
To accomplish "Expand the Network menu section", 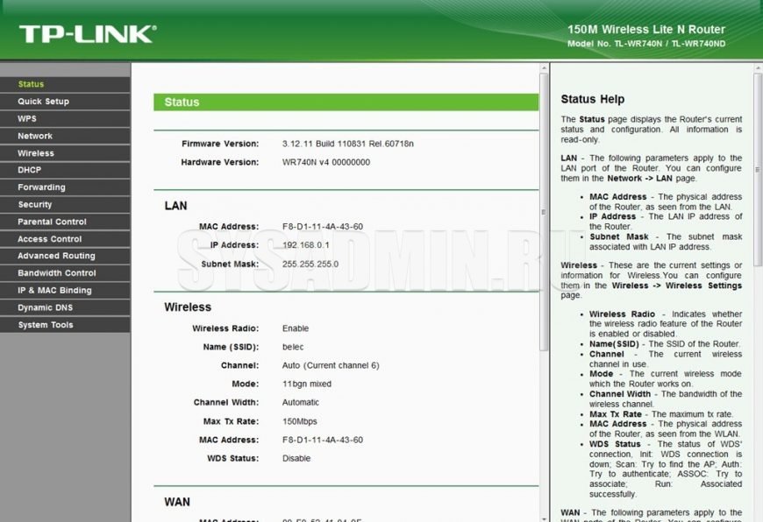I will (x=35, y=136).
